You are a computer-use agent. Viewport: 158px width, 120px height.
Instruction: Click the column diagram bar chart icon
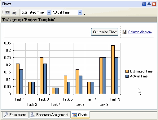point(124,32)
